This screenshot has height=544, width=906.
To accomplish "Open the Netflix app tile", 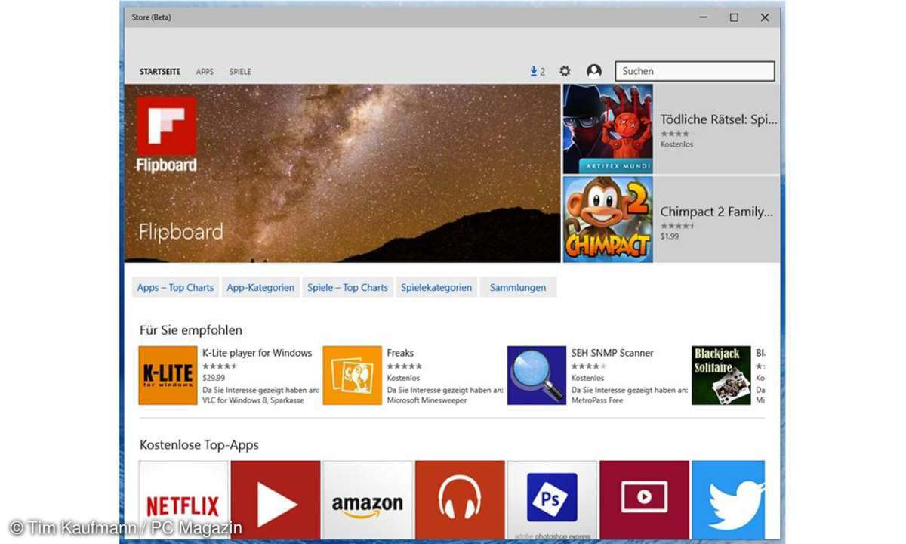I will click(183, 499).
